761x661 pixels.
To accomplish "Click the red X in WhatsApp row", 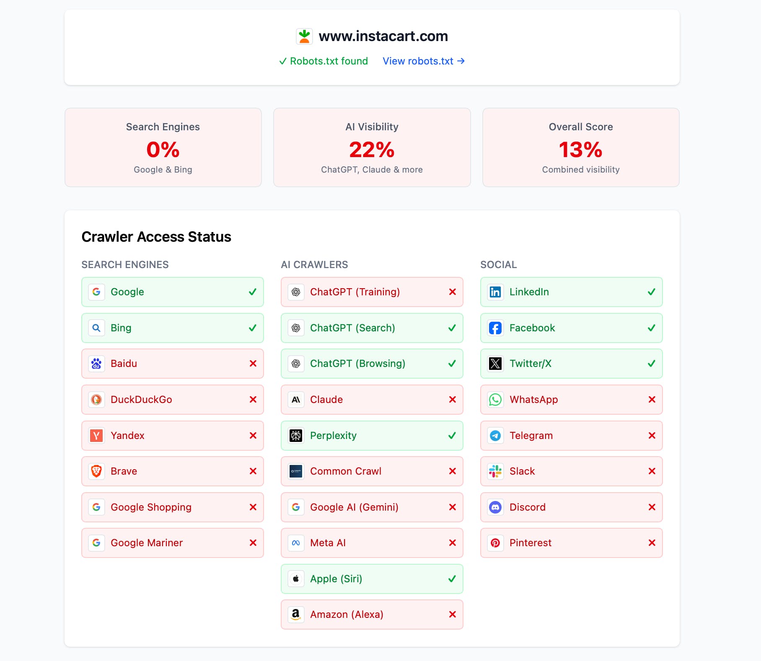I will pyautogui.click(x=652, y=400).
